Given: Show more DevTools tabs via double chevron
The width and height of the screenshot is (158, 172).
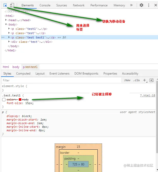Looking at the screenshot, I should pos(131,5).
